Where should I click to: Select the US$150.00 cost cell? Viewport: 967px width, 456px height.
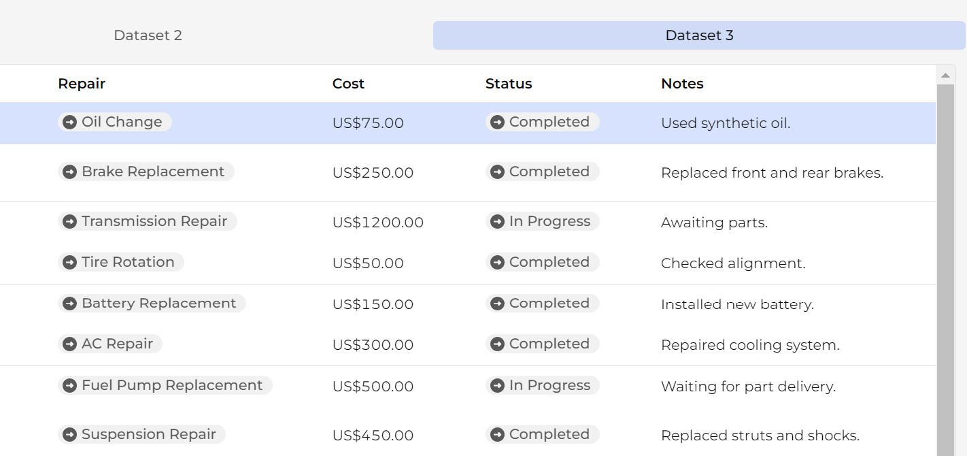click(x=373, y=304)
